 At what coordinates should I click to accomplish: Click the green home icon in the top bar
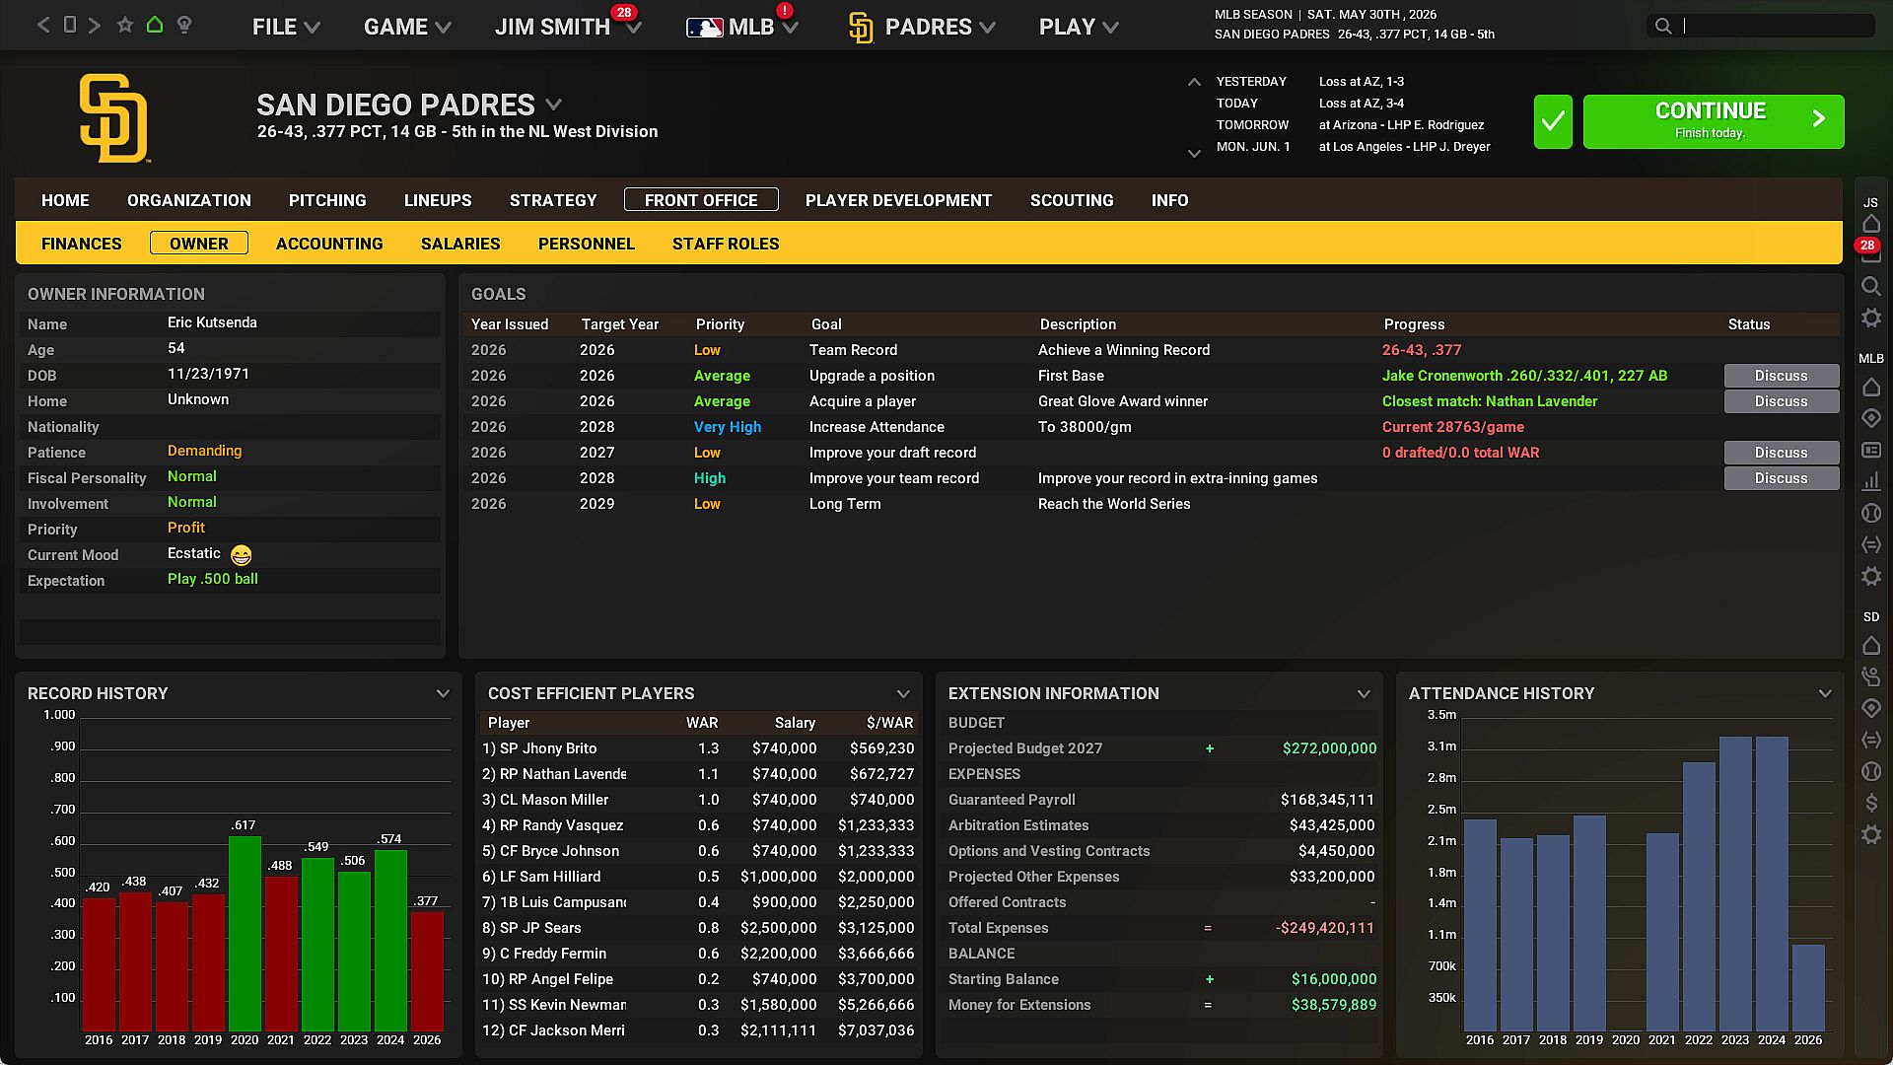point(155,25)
